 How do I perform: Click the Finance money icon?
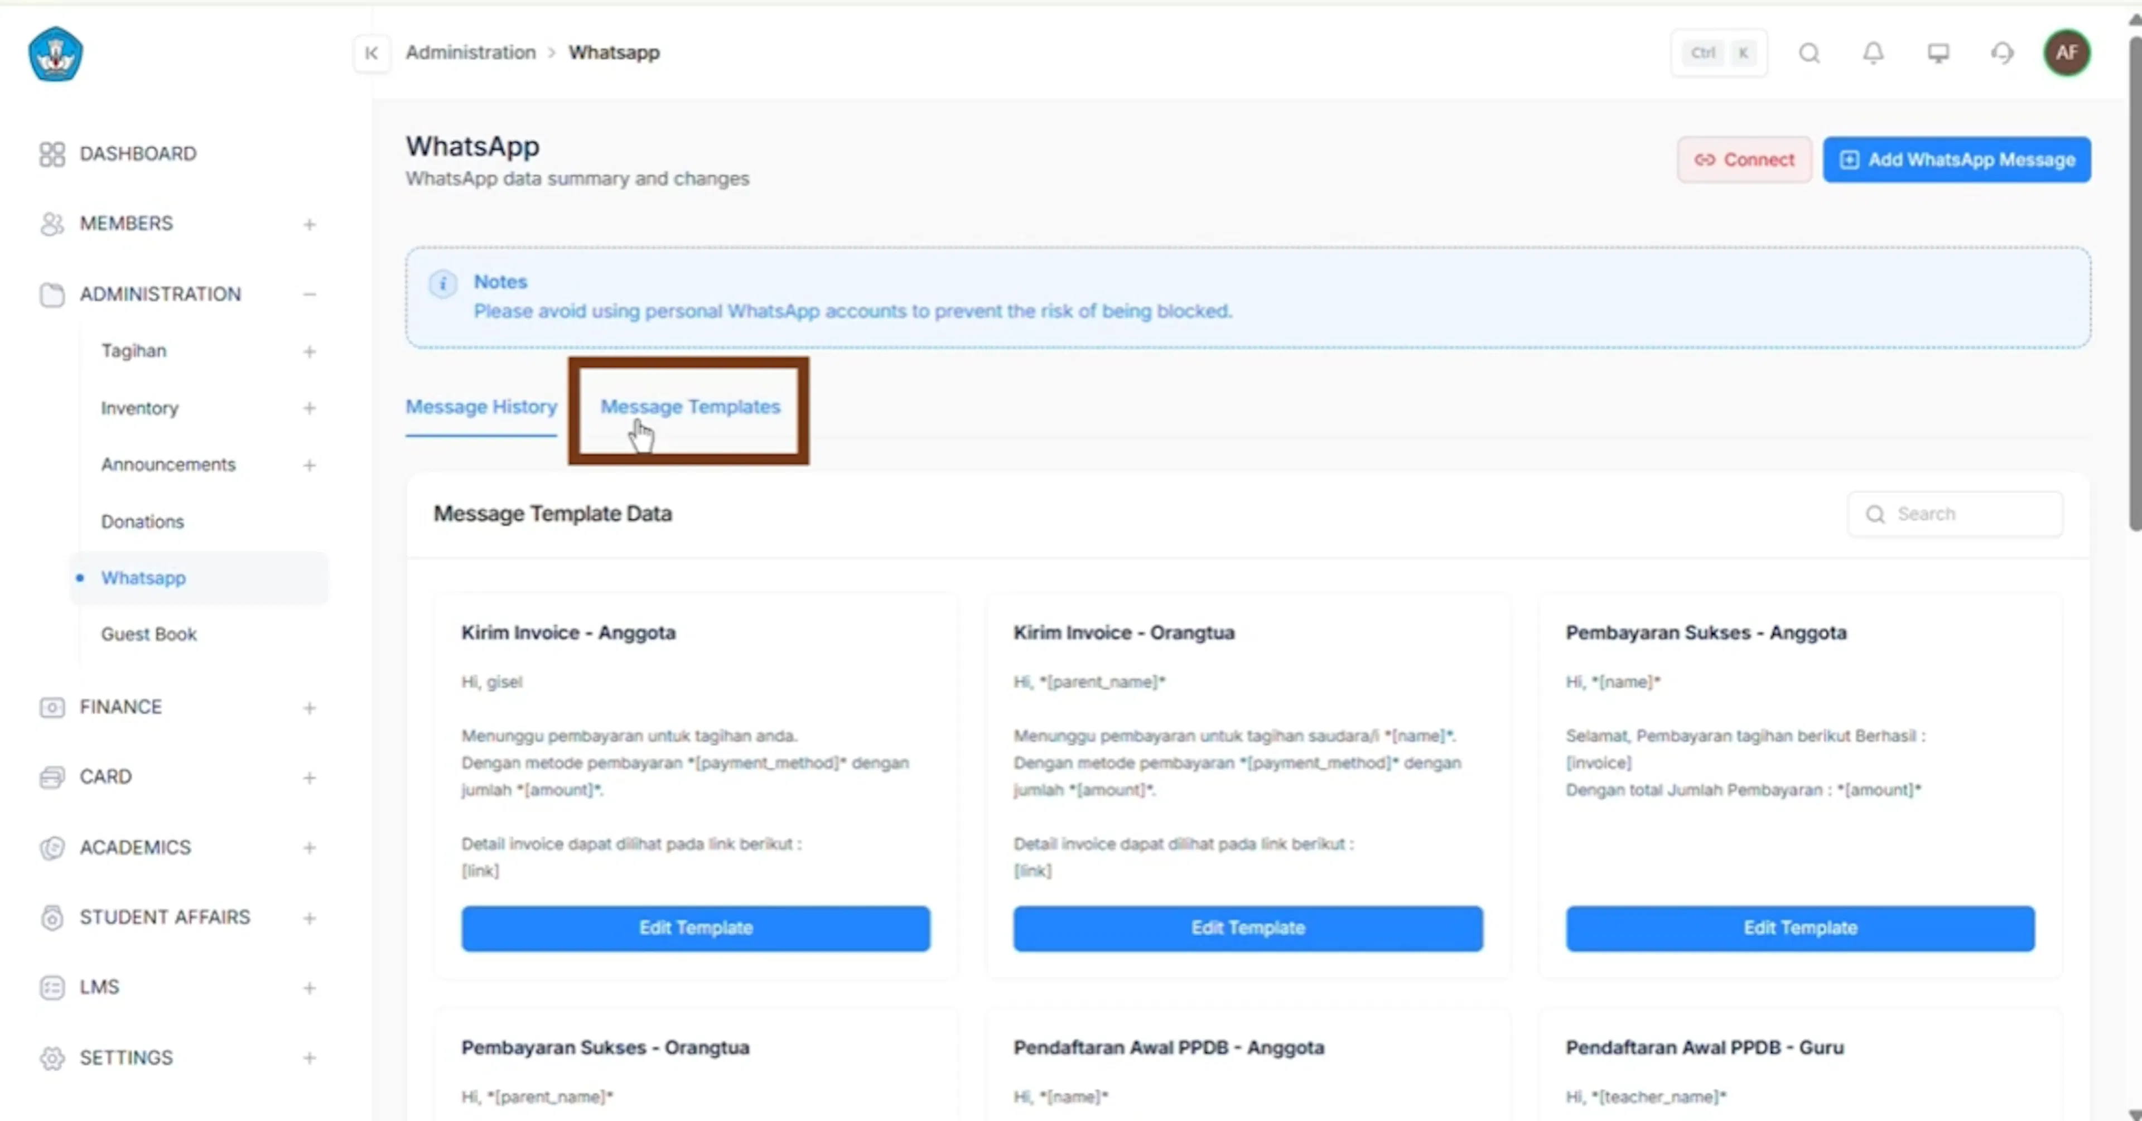[x=51, y=707]
